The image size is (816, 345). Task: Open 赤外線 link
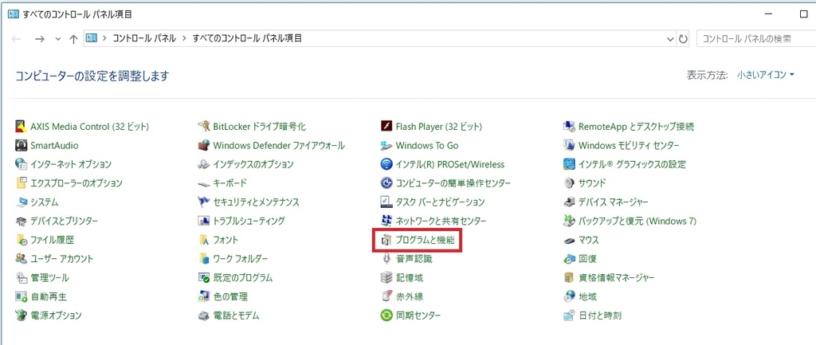pos(409,296)
